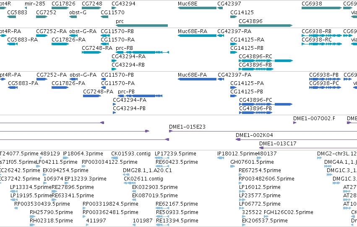The height and width of the screenshot is (227, 357).
Task: Select the CG42397-PA protein label
Action: click(x=235, y=75)
